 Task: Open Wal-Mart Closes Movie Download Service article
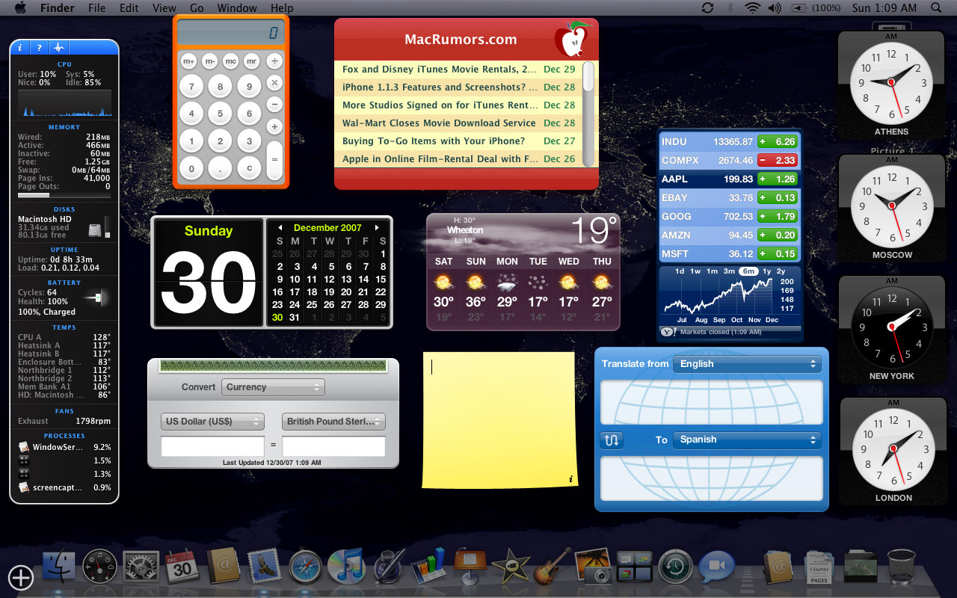pyautogui.click(x=458, y=123)
